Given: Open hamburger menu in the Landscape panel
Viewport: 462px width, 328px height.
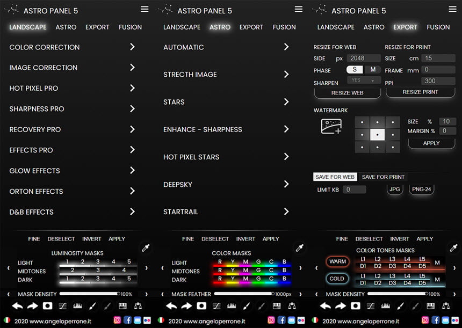Looking at the screenshot, I should click(145, 10).
